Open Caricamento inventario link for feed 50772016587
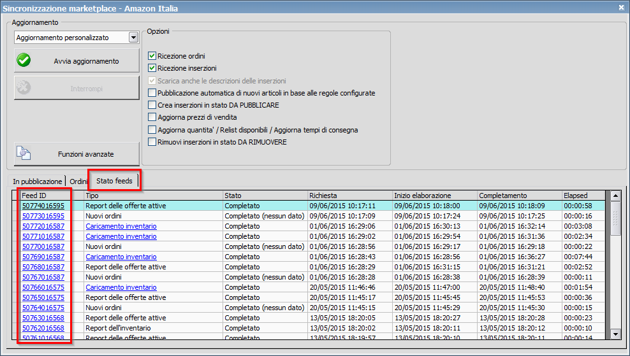The height and width of the screenshot is (356, 630). click(x=121, y=226)
